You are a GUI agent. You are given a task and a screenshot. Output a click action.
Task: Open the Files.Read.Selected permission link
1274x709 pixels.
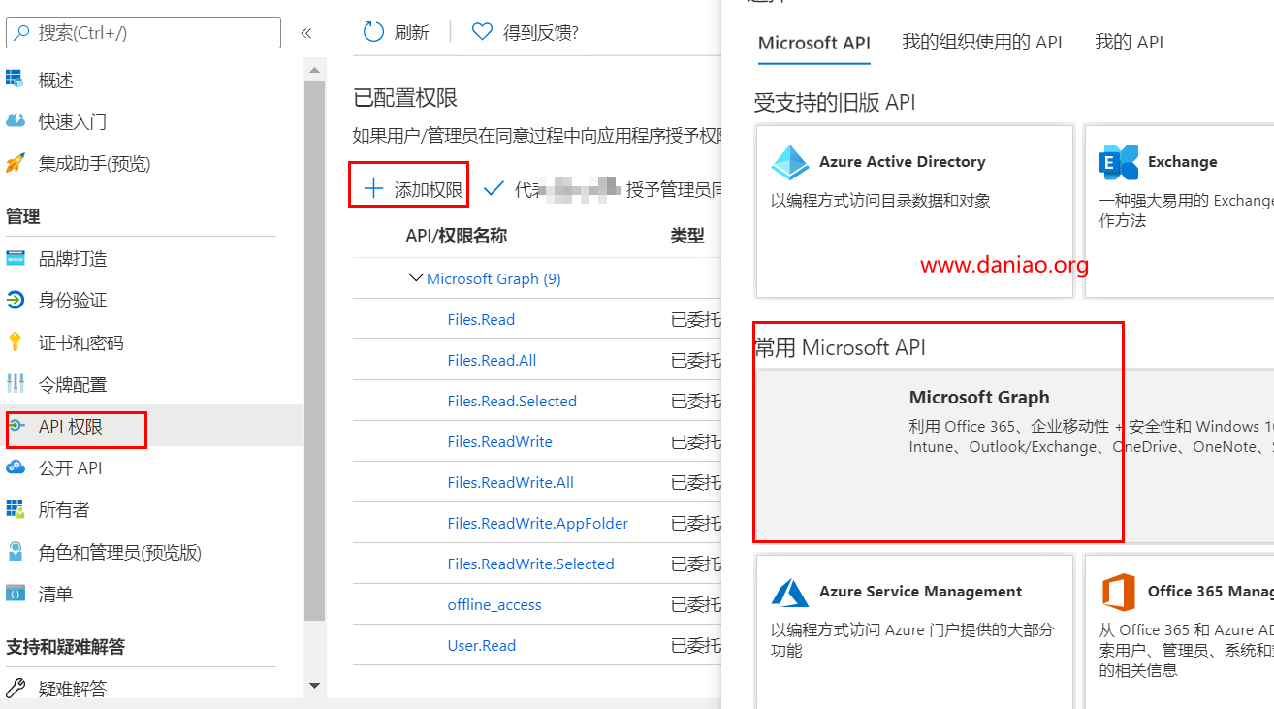coord(512,401)
